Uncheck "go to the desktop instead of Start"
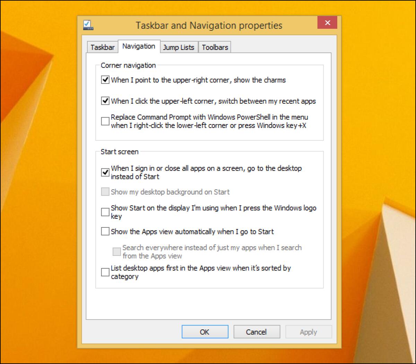416x364 pixels. pos(105,172)
